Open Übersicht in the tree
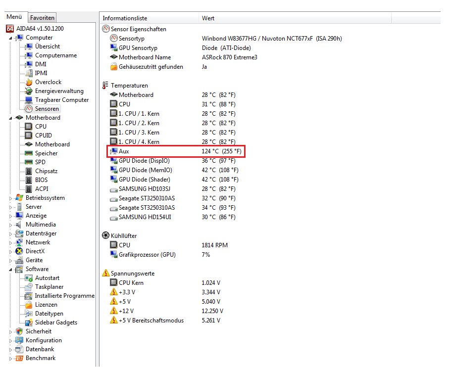 click(x=48, y=46)
